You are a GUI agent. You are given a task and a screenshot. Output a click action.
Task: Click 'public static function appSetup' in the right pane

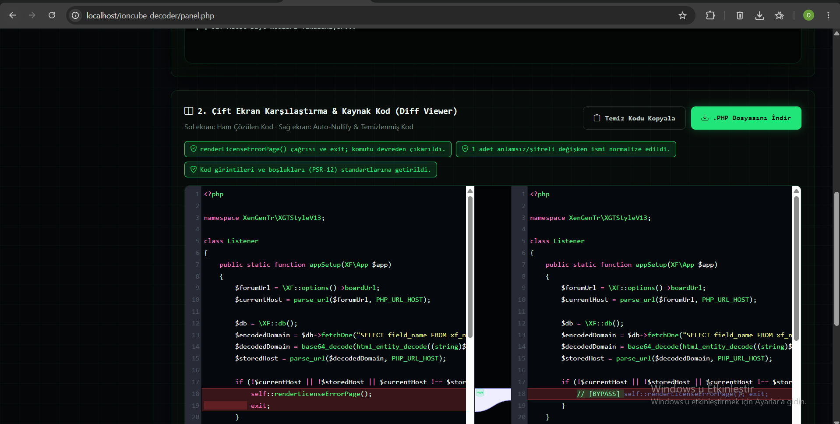(632, 265)
